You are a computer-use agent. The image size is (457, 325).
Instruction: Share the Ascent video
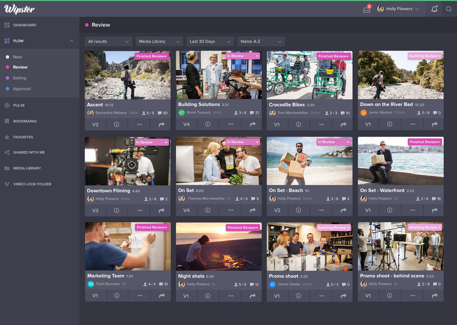click(161, 124)
